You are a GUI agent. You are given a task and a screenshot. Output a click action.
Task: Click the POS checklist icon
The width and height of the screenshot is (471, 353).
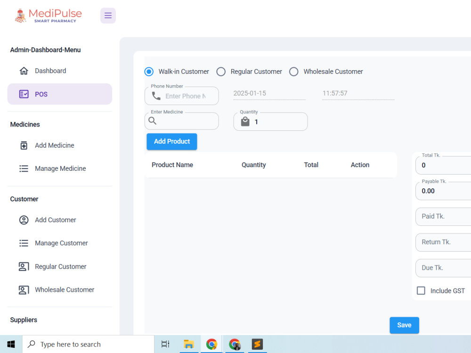[24, 94]
